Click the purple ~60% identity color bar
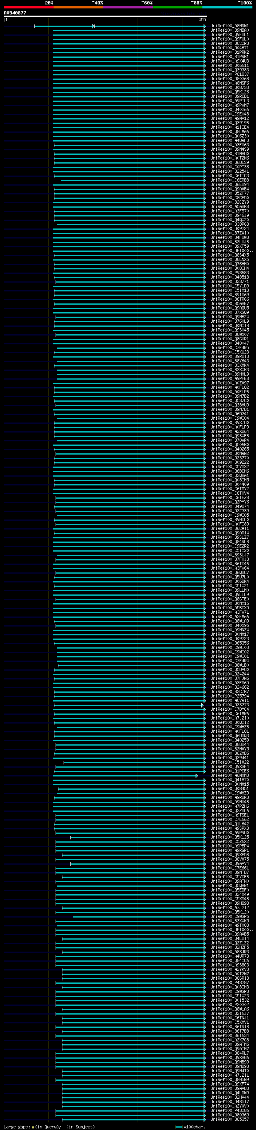Screen dimensions: 256x1130 (128, 7)
